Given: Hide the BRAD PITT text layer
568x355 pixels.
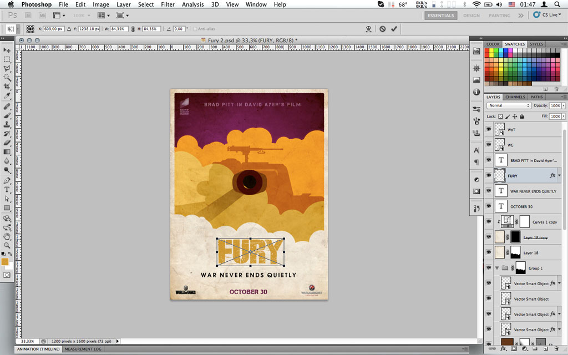Looking at the screenshot, I should 489,160.
